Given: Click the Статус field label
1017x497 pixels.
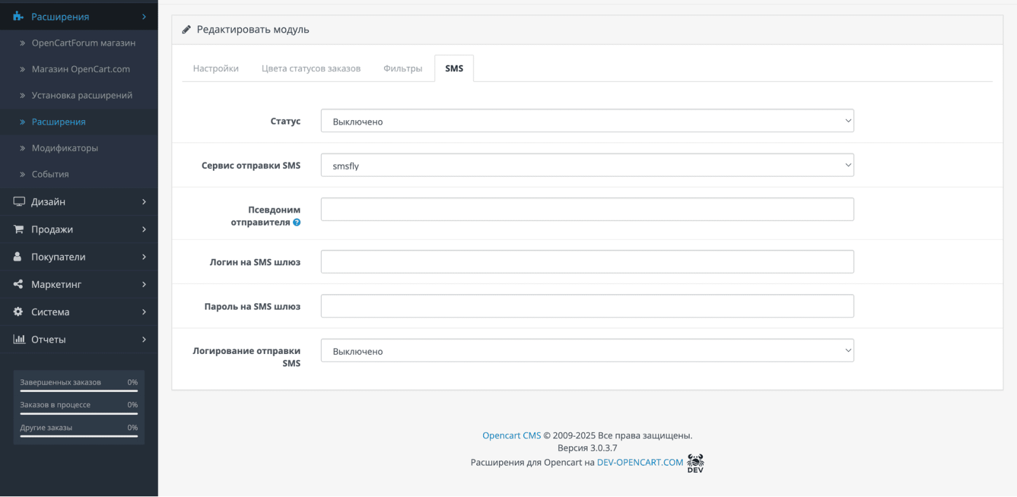Looking at the screenshot, I should (285, 121).
